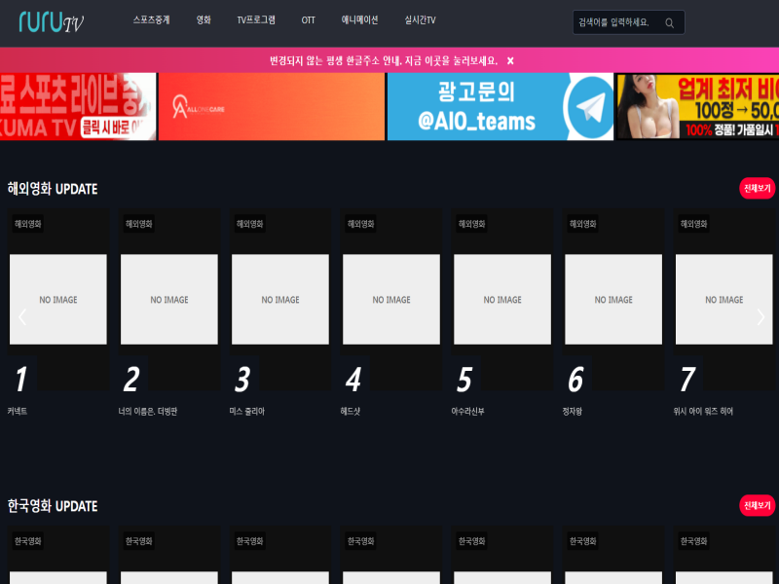Open the pink address notice link
The image size is (779, 584).
click(x=383, y=60)
